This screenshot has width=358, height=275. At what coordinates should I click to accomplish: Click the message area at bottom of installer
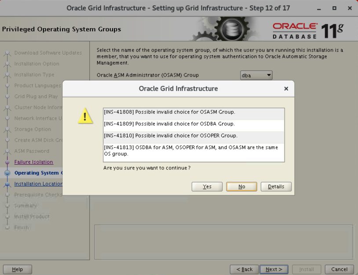click(x=224, y=242)
